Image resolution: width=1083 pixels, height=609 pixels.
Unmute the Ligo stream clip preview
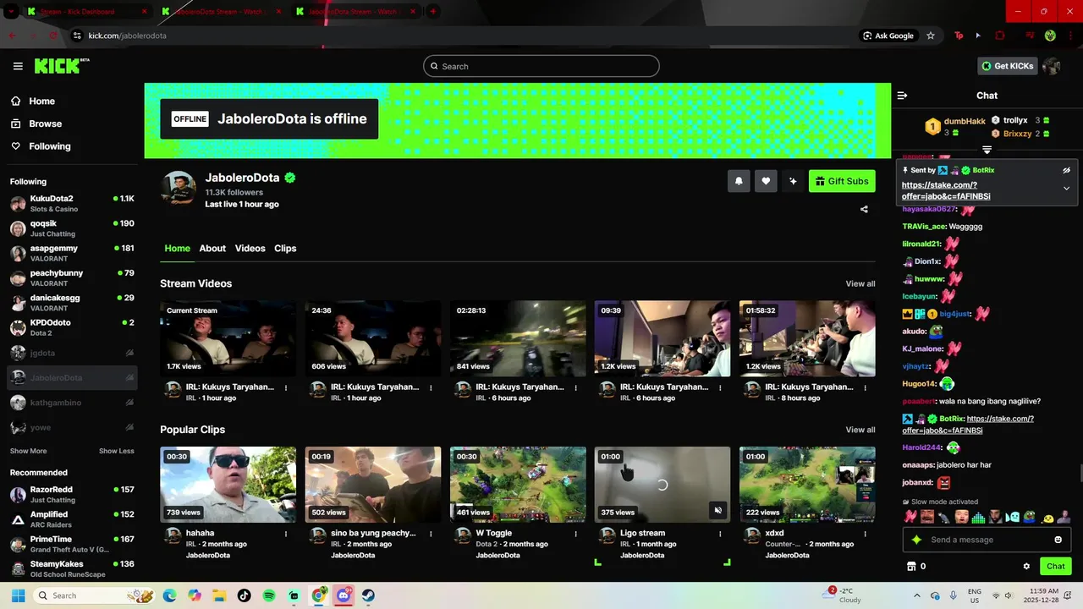pos(717,510)
